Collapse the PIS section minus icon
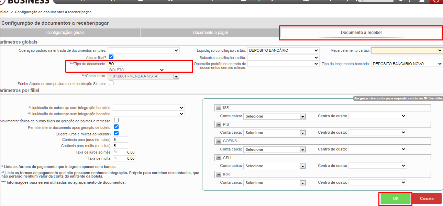This screenshot has width=443, height=206. click(x=218, y=124)
